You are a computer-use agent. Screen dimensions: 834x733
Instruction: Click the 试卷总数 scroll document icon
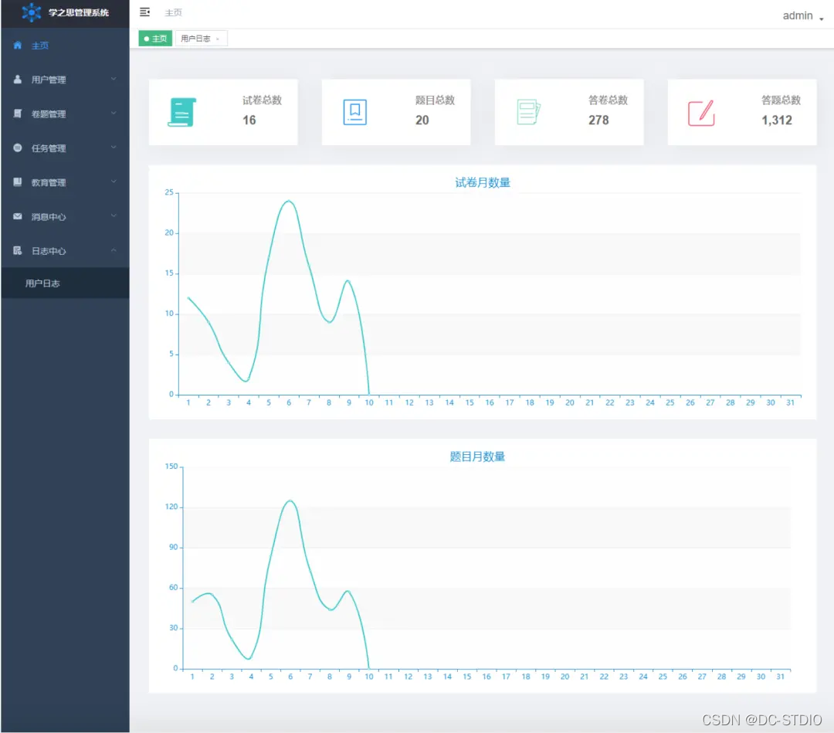tap(181, 113)
